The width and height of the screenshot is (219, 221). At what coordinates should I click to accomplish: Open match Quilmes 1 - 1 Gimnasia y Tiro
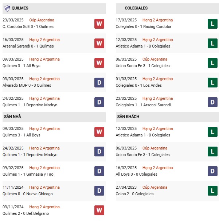pyautogui.click(x=28, y=174)
